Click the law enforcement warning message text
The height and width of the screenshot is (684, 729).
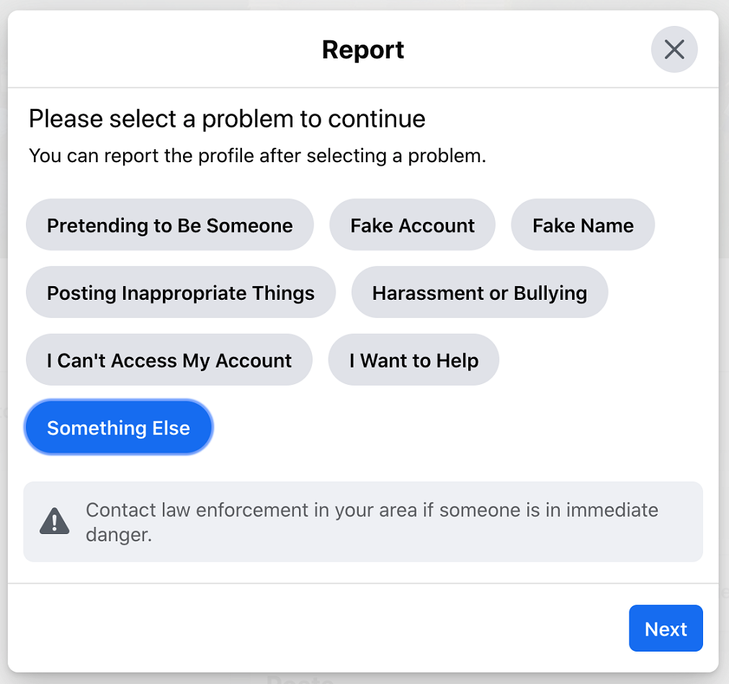[x=372, y=522]
